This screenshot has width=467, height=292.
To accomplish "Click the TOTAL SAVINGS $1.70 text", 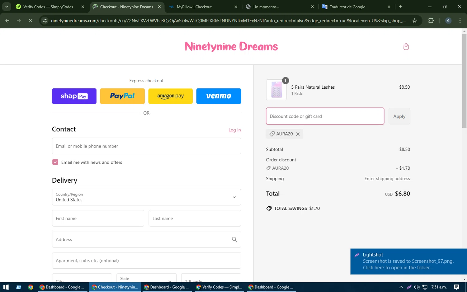I will (297, 209).
